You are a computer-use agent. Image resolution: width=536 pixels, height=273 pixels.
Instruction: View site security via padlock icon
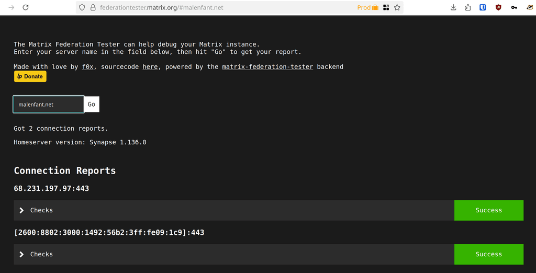coord(93,7)
